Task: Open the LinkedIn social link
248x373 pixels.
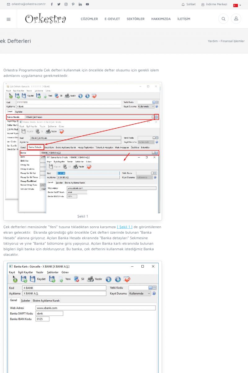Action: [80, 4]
